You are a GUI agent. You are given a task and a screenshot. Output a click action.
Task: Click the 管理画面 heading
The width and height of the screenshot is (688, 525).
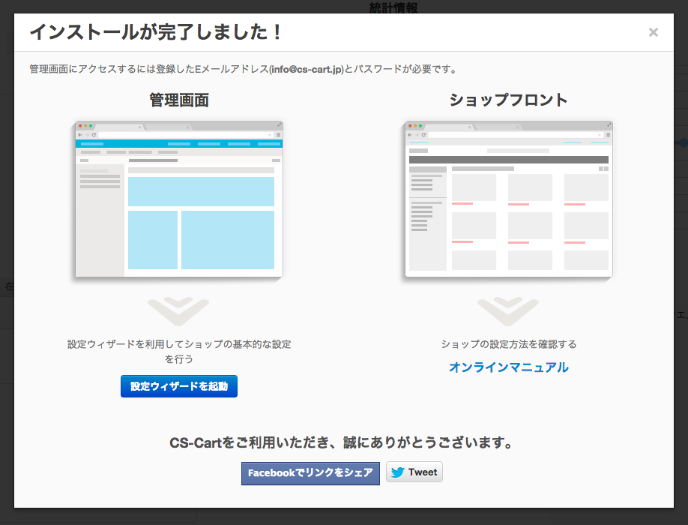pos(179,100)
